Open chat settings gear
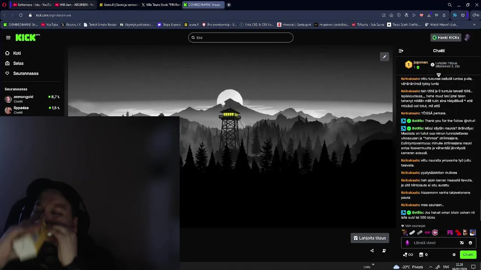481x270 pixels. [x=454, y=255]
